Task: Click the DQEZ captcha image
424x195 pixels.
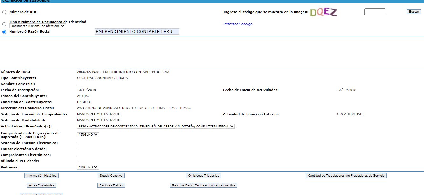Action: (x=323, y=12)
